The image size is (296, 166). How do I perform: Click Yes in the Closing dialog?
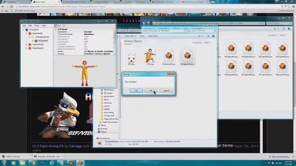coord(136,91)
